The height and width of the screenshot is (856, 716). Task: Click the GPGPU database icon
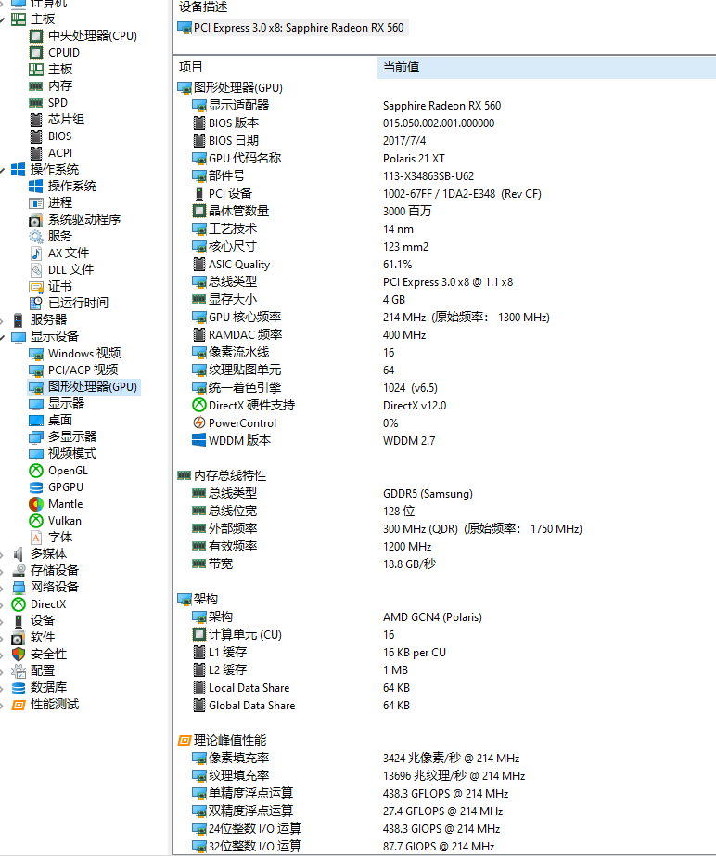point(36,487)
